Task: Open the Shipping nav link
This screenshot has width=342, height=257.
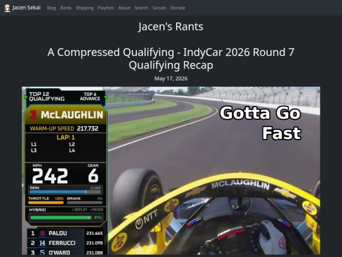Action: (85, 8)
